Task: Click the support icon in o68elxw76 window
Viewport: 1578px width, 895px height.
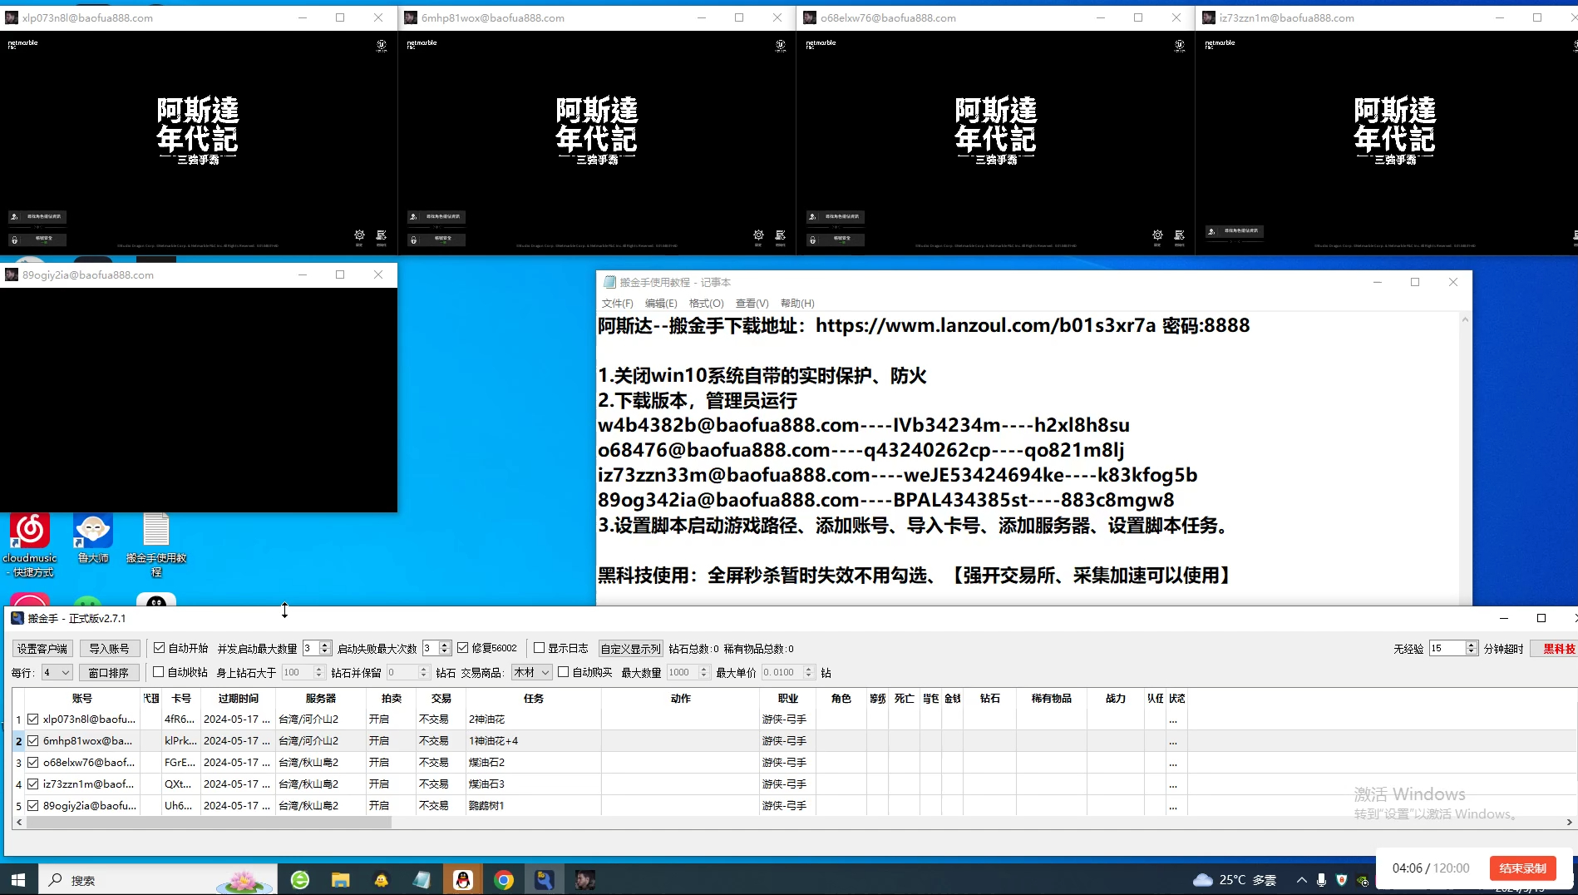Action: (1179, 235)
